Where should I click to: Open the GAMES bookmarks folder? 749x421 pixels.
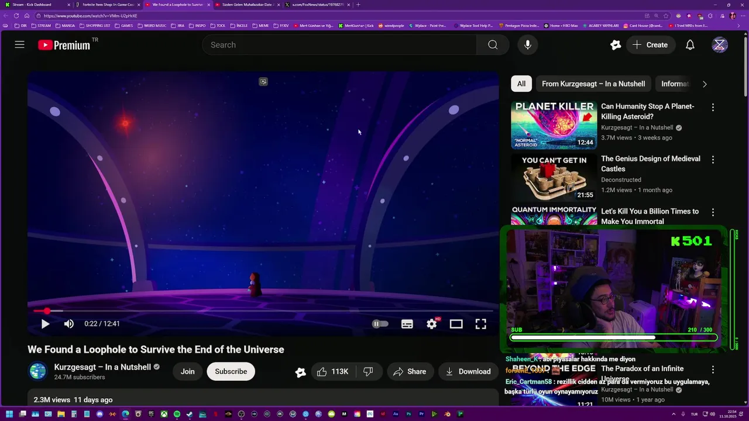pyautogui.click(x=124, y=26)
